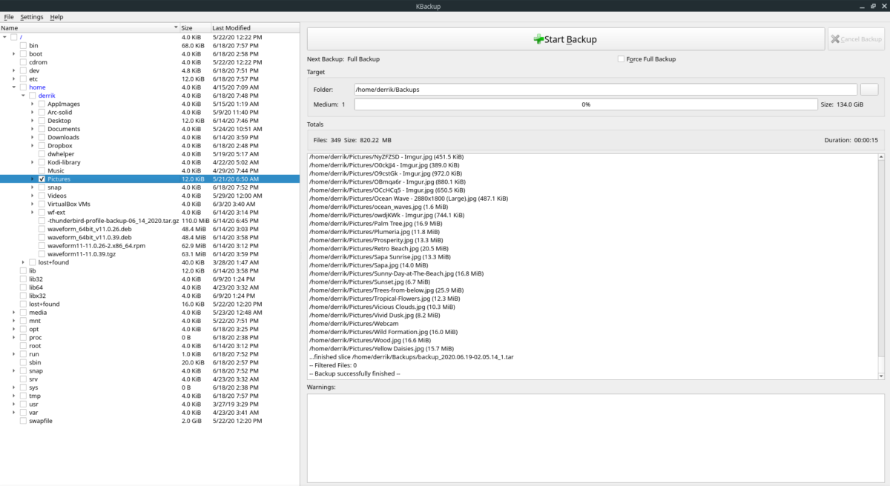This screenshot has height=486, width=890.
Task: Collapse the home folder tree node
Action: click(14, 87)
